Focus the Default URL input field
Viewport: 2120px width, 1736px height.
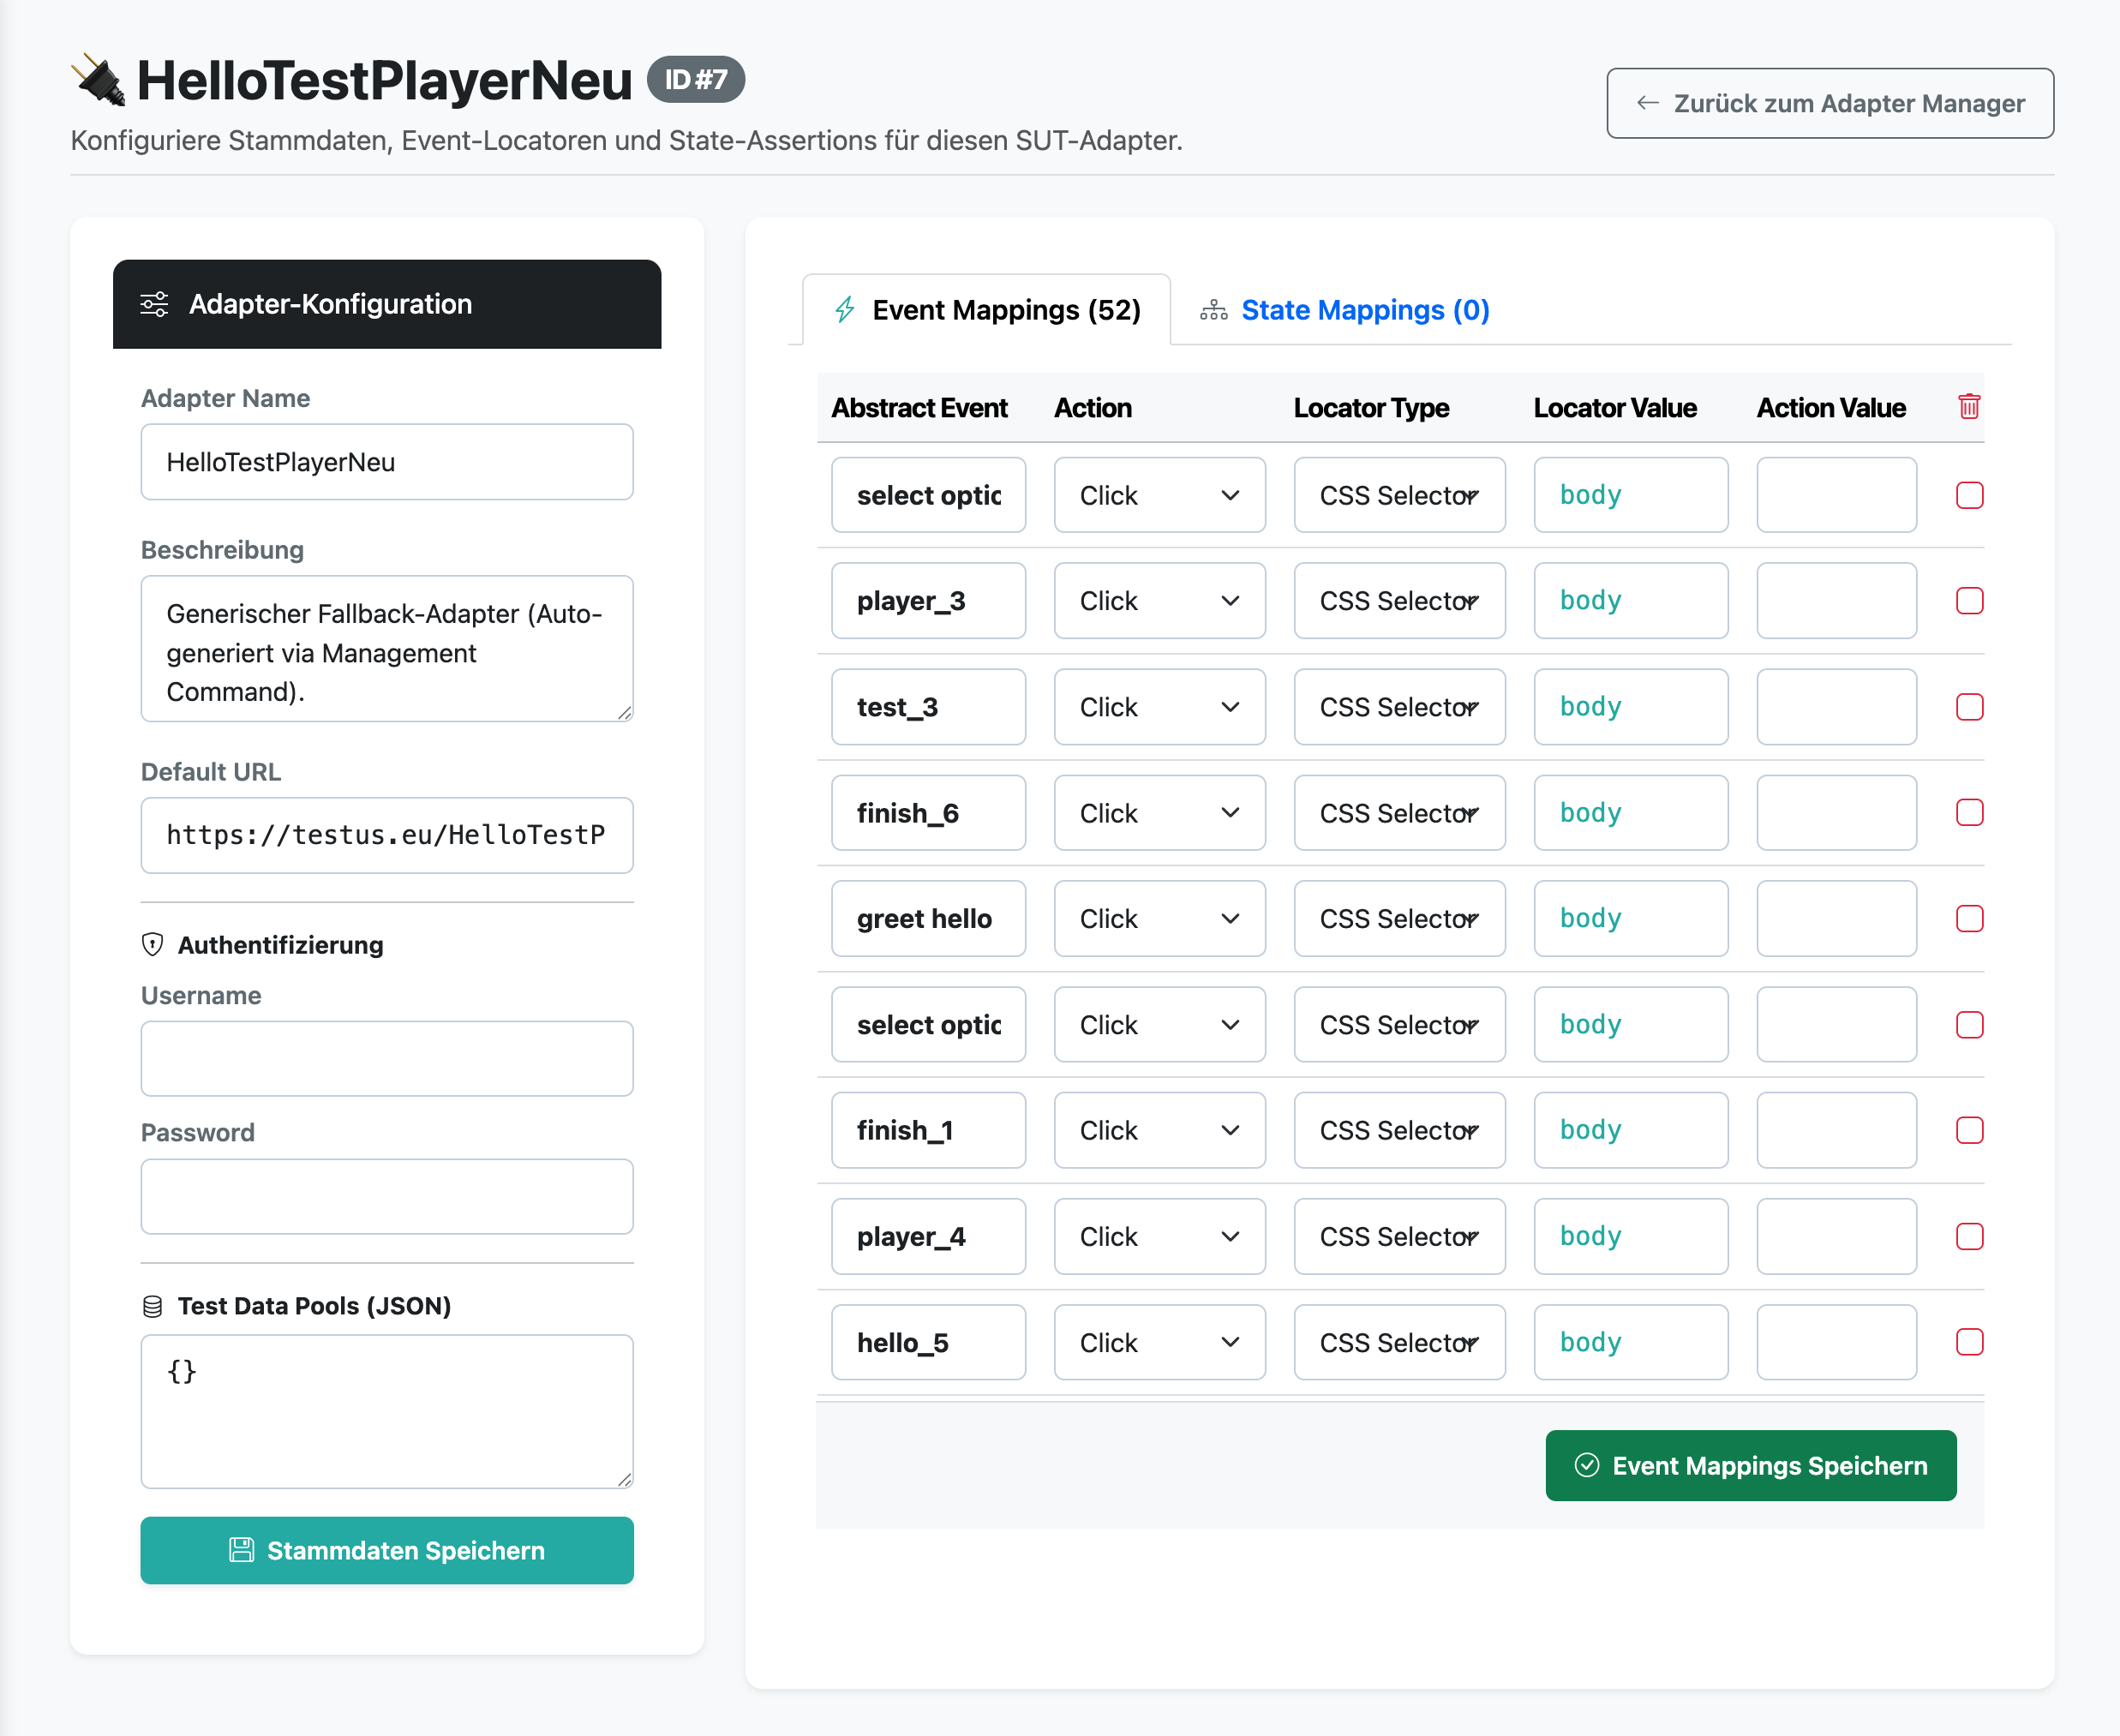(387, 836)
